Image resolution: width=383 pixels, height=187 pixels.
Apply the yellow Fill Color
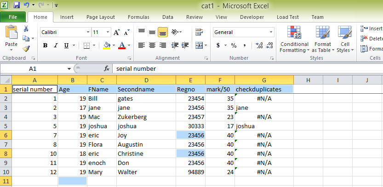107,45
